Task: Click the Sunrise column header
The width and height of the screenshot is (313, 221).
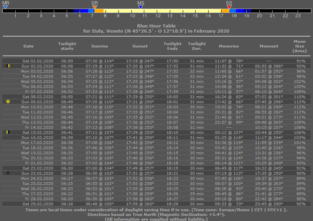Action: 100,46
